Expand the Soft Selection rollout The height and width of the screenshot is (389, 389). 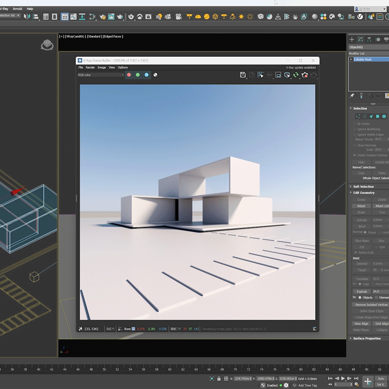tap(363, 187)
